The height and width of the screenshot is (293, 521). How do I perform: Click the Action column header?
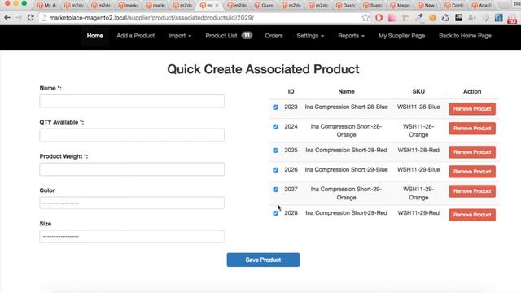click(x=472, y=91)
